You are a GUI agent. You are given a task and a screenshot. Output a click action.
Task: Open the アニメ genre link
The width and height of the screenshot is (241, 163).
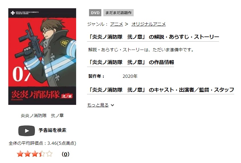116,24
